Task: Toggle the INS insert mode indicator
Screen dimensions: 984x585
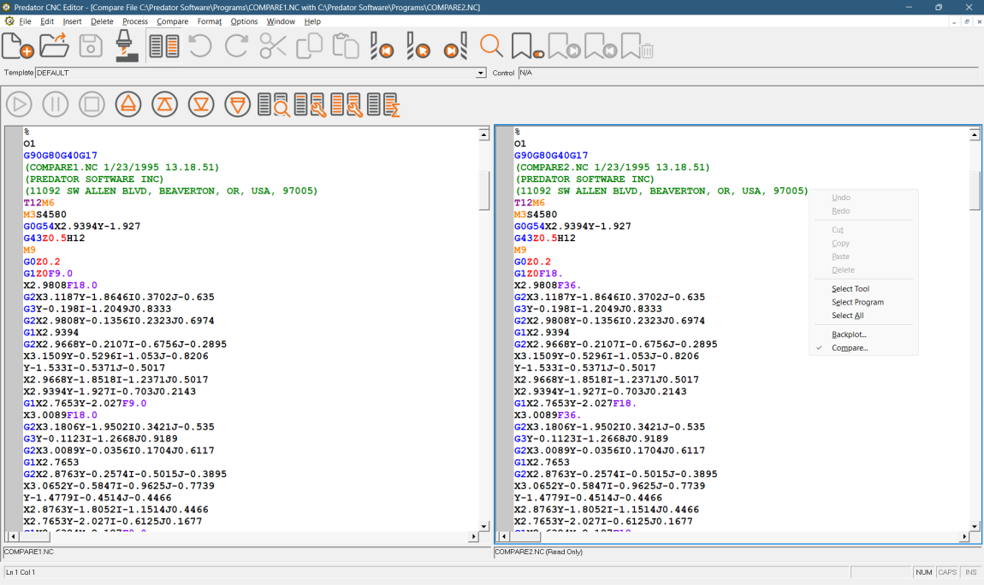Action: click(970, 572)
